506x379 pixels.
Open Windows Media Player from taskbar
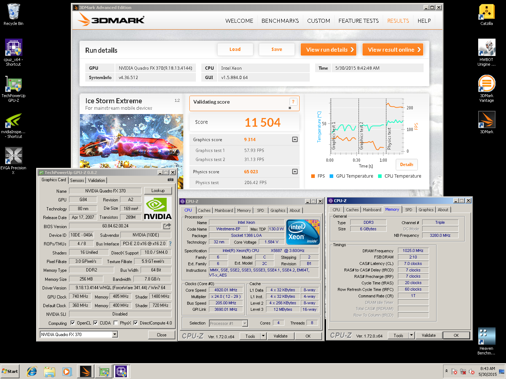click(67, 371)
